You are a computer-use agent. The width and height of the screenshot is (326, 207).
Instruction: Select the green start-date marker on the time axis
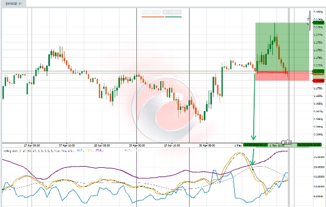pos(255,145)
